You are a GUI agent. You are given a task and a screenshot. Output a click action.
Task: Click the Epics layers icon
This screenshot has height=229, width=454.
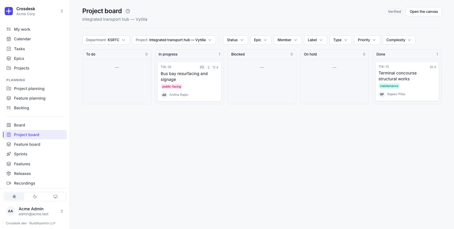click(x=9, y=58)
